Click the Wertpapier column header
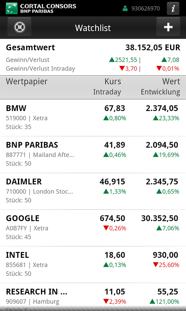 pyautogui.click(x=27, y=82)
